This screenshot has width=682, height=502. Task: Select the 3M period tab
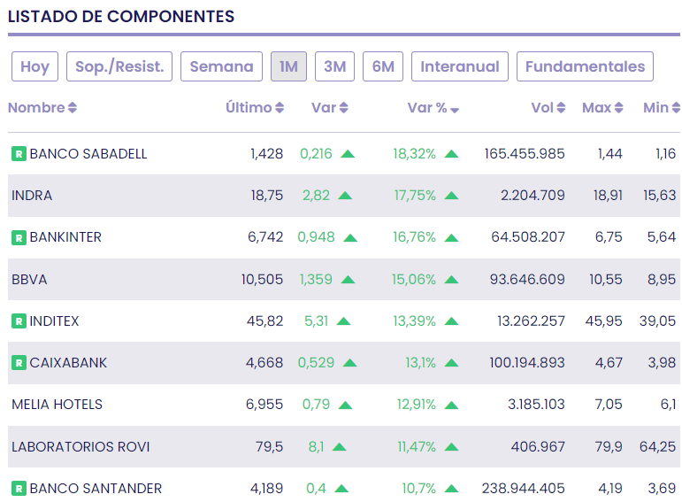(x=334, y=66)
